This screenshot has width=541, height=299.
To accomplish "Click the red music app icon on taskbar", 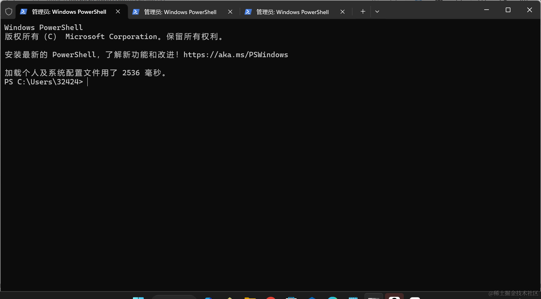I will pos(271,297).
